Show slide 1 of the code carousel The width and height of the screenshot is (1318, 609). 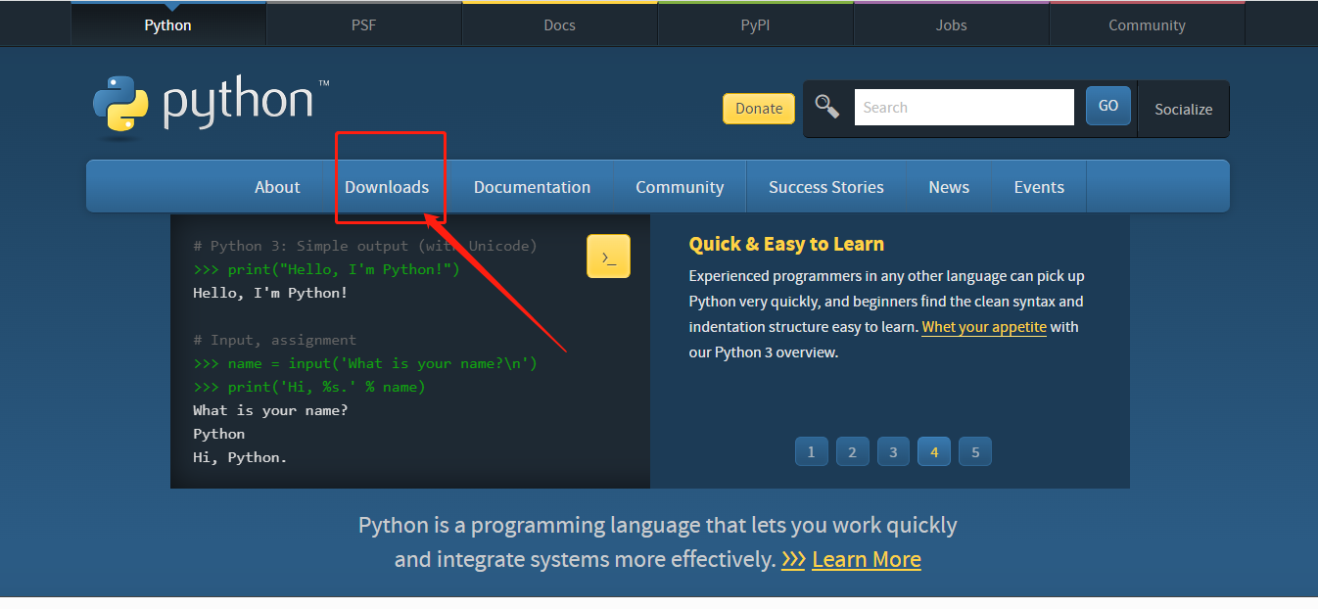pos(811,451)
